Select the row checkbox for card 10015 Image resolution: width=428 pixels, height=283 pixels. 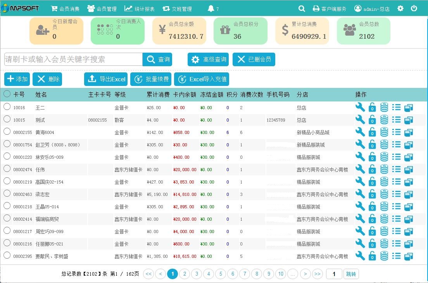point(7,119)
